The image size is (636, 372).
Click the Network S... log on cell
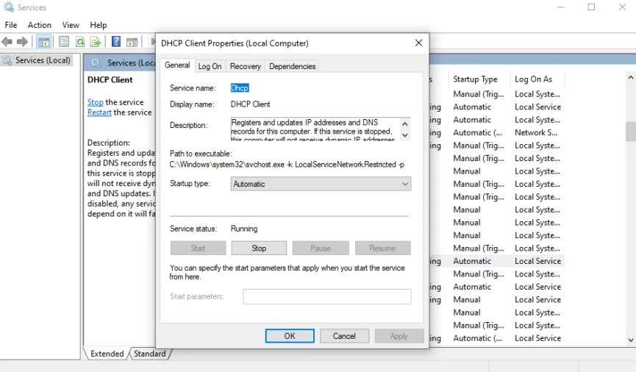(536, 132)
